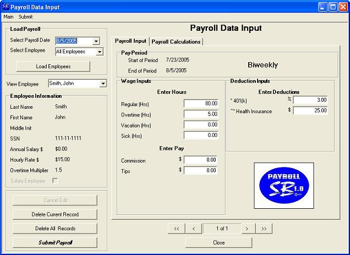
Task: Switch to the Payroll Calculations tab
Action: click(176, 41)
